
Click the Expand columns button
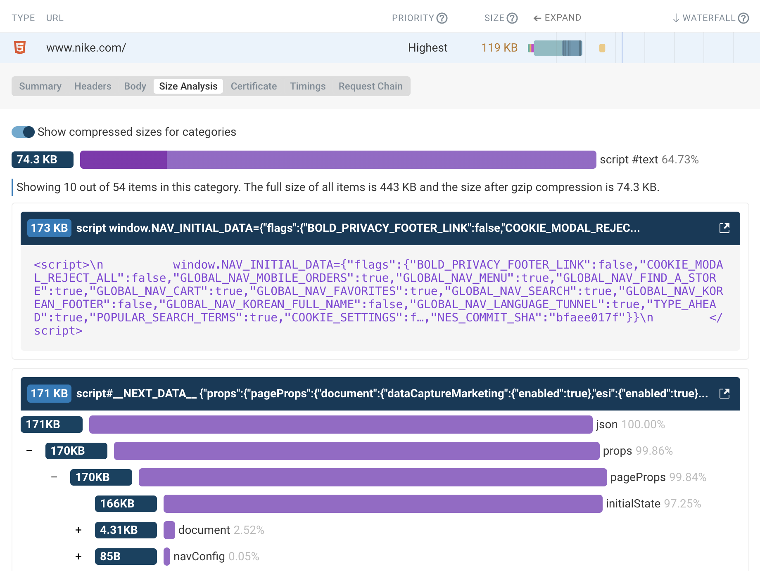tap(557, 18)
